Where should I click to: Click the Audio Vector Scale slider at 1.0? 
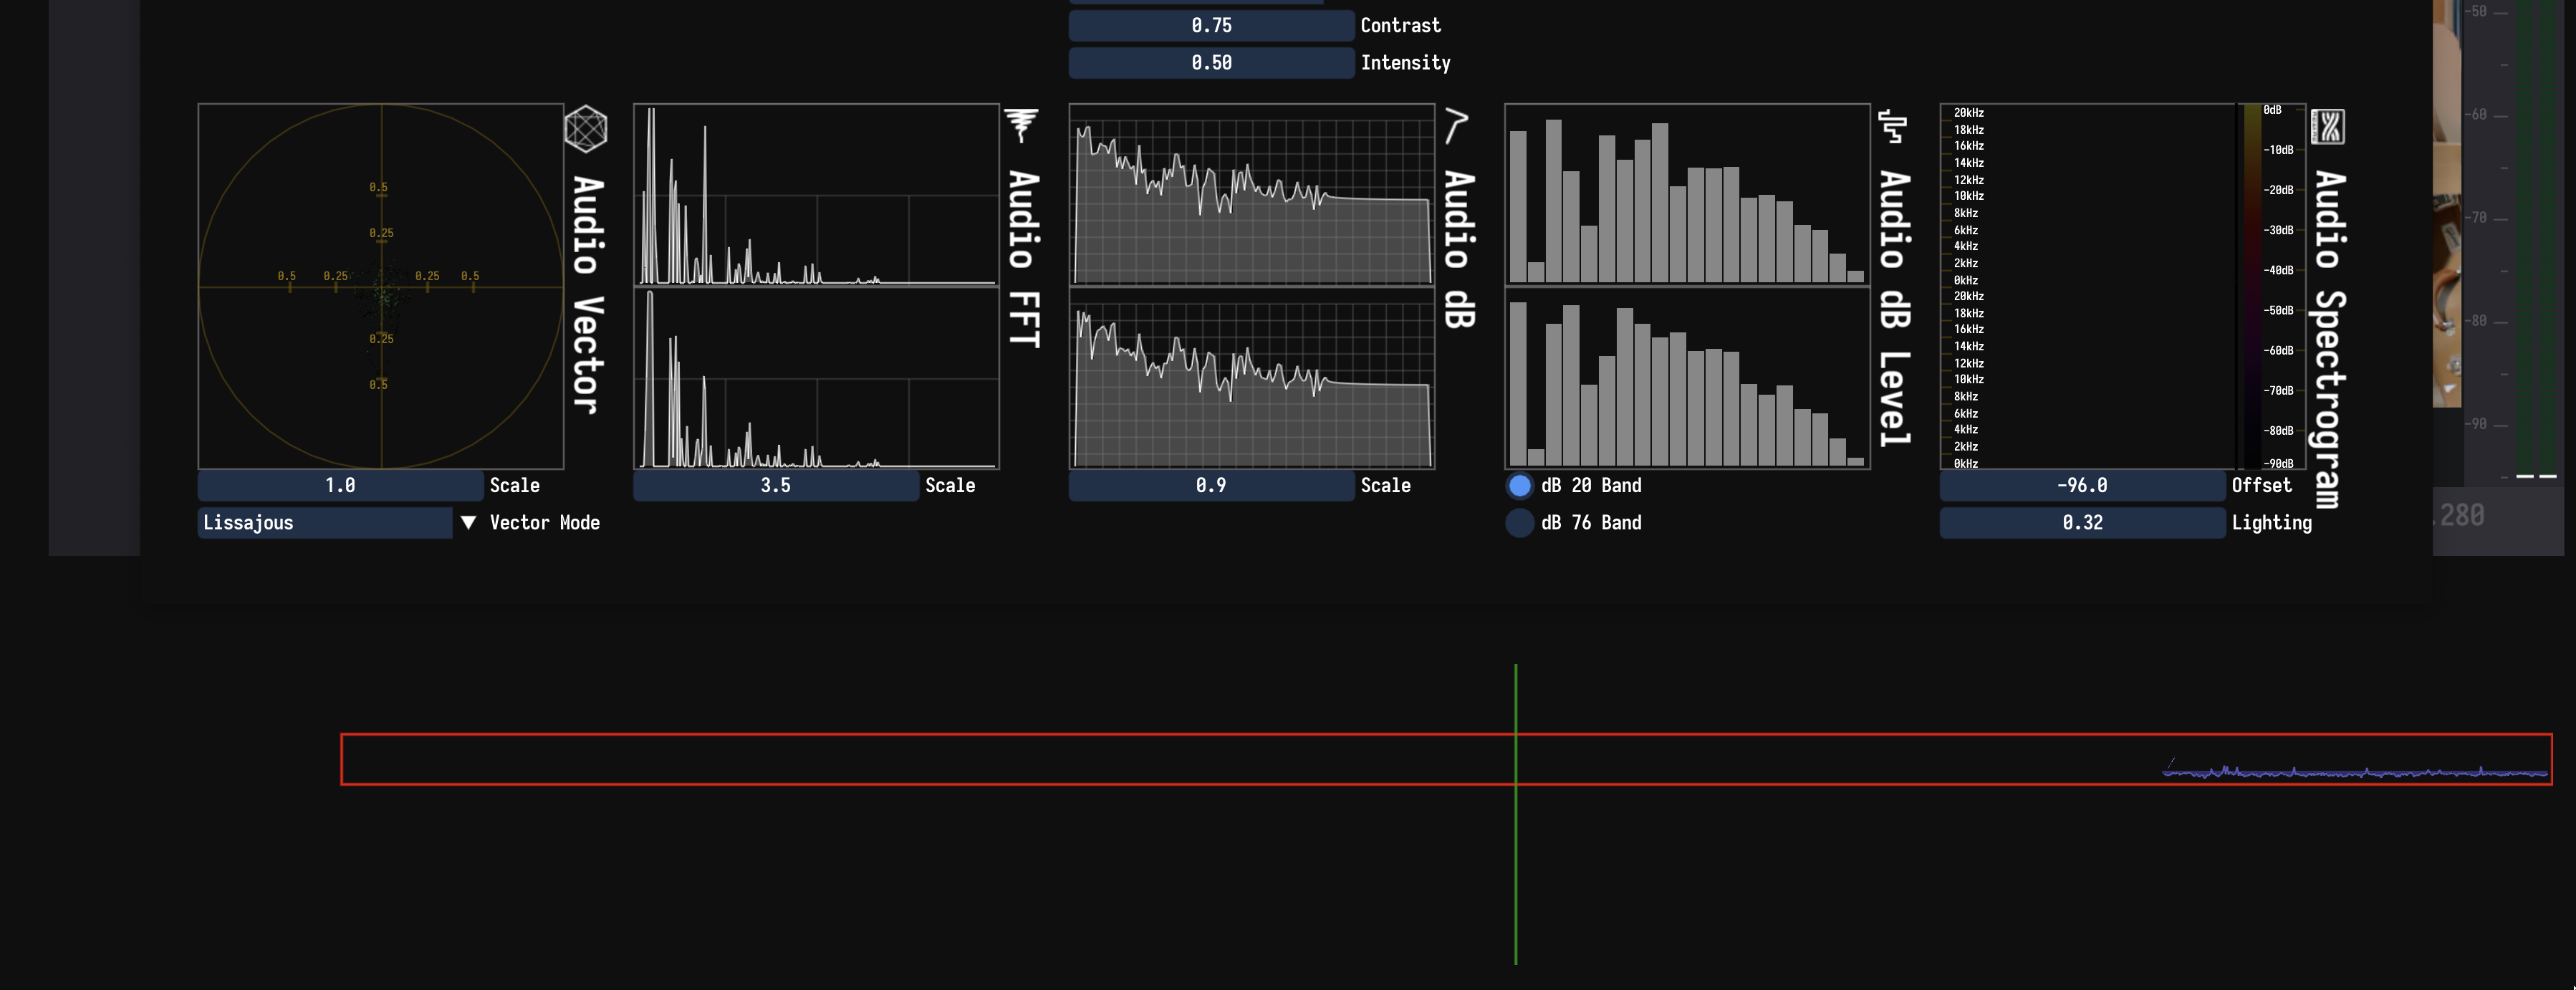coord(340,486)
